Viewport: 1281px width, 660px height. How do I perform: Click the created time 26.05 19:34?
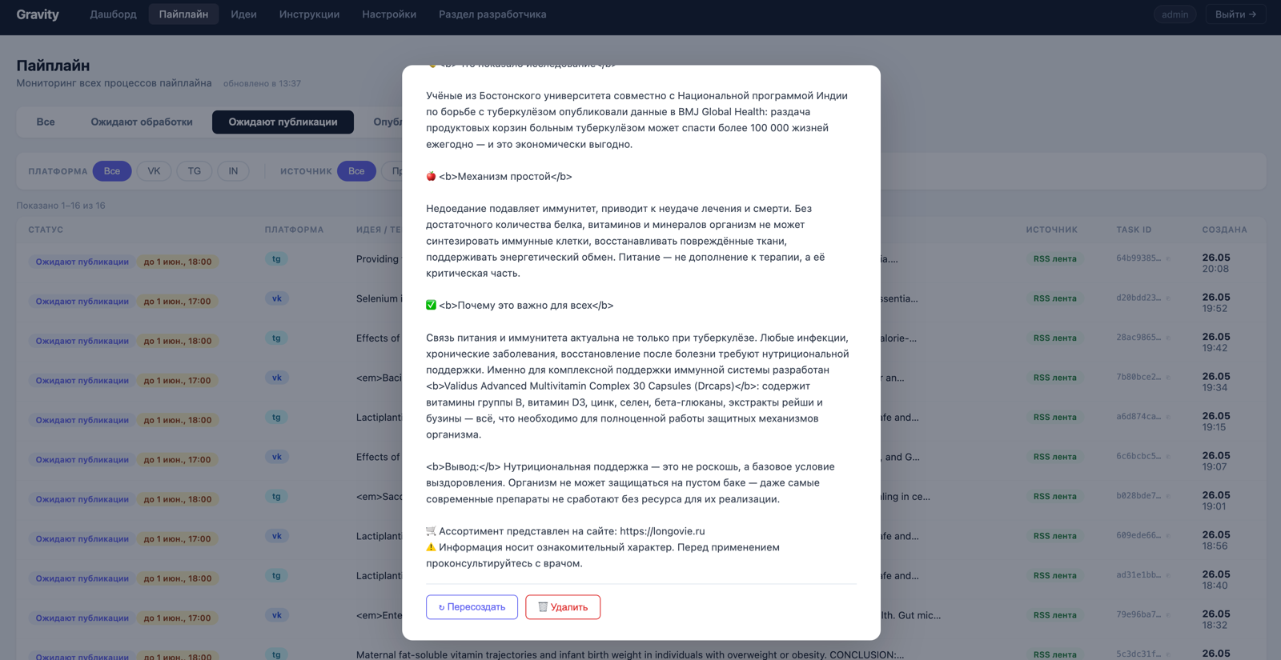pyautogui.click(x=1216, y=382)
